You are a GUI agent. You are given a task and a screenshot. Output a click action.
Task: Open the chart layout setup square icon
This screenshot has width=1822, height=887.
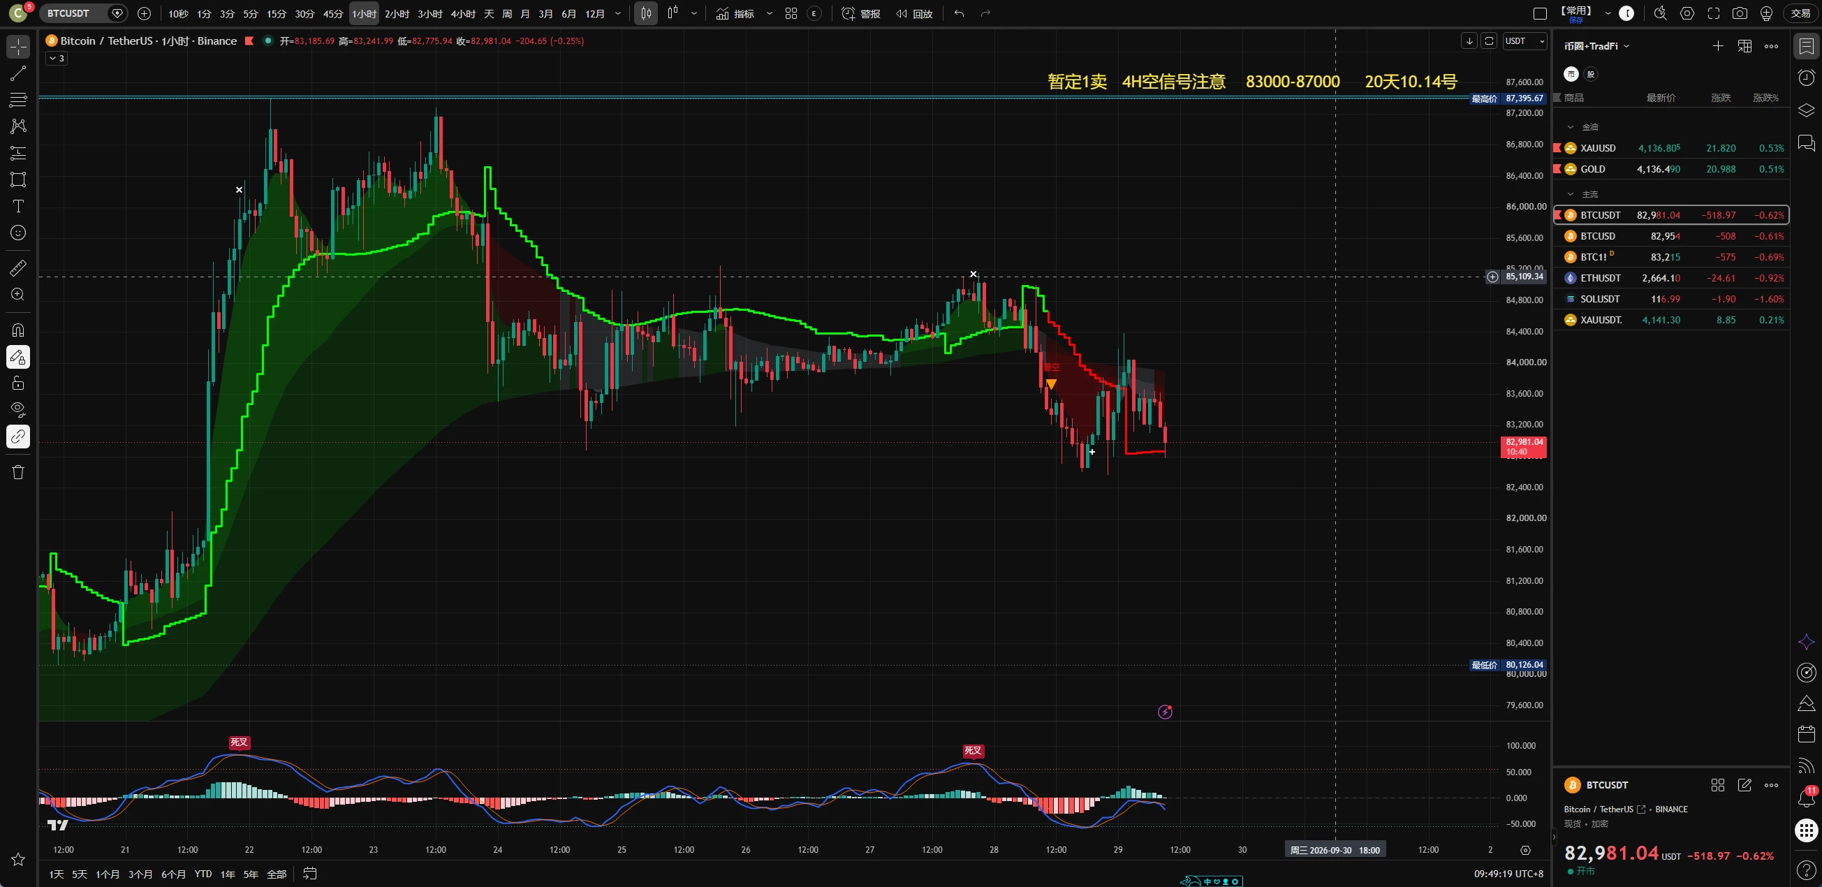point(1540,13)
